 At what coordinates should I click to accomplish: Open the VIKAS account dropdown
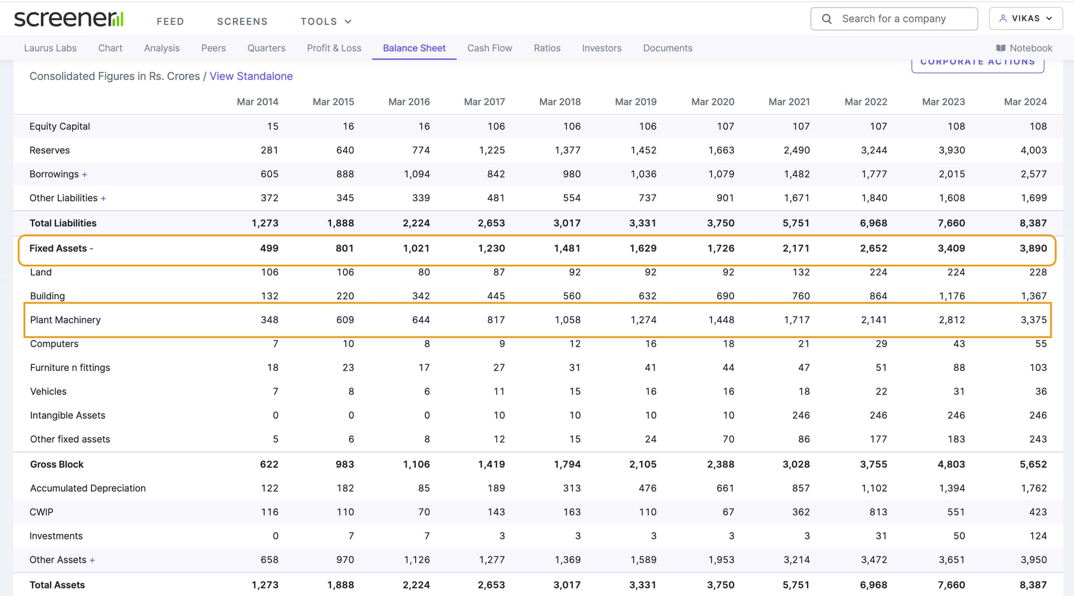1026,18
